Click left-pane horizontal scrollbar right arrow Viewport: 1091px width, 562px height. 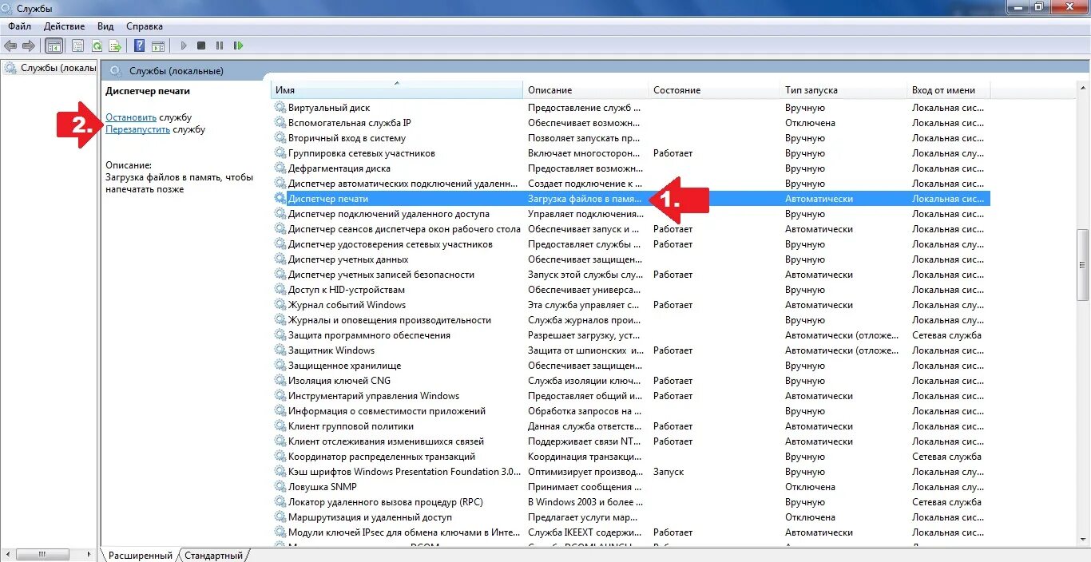click(x=89, y=554)
